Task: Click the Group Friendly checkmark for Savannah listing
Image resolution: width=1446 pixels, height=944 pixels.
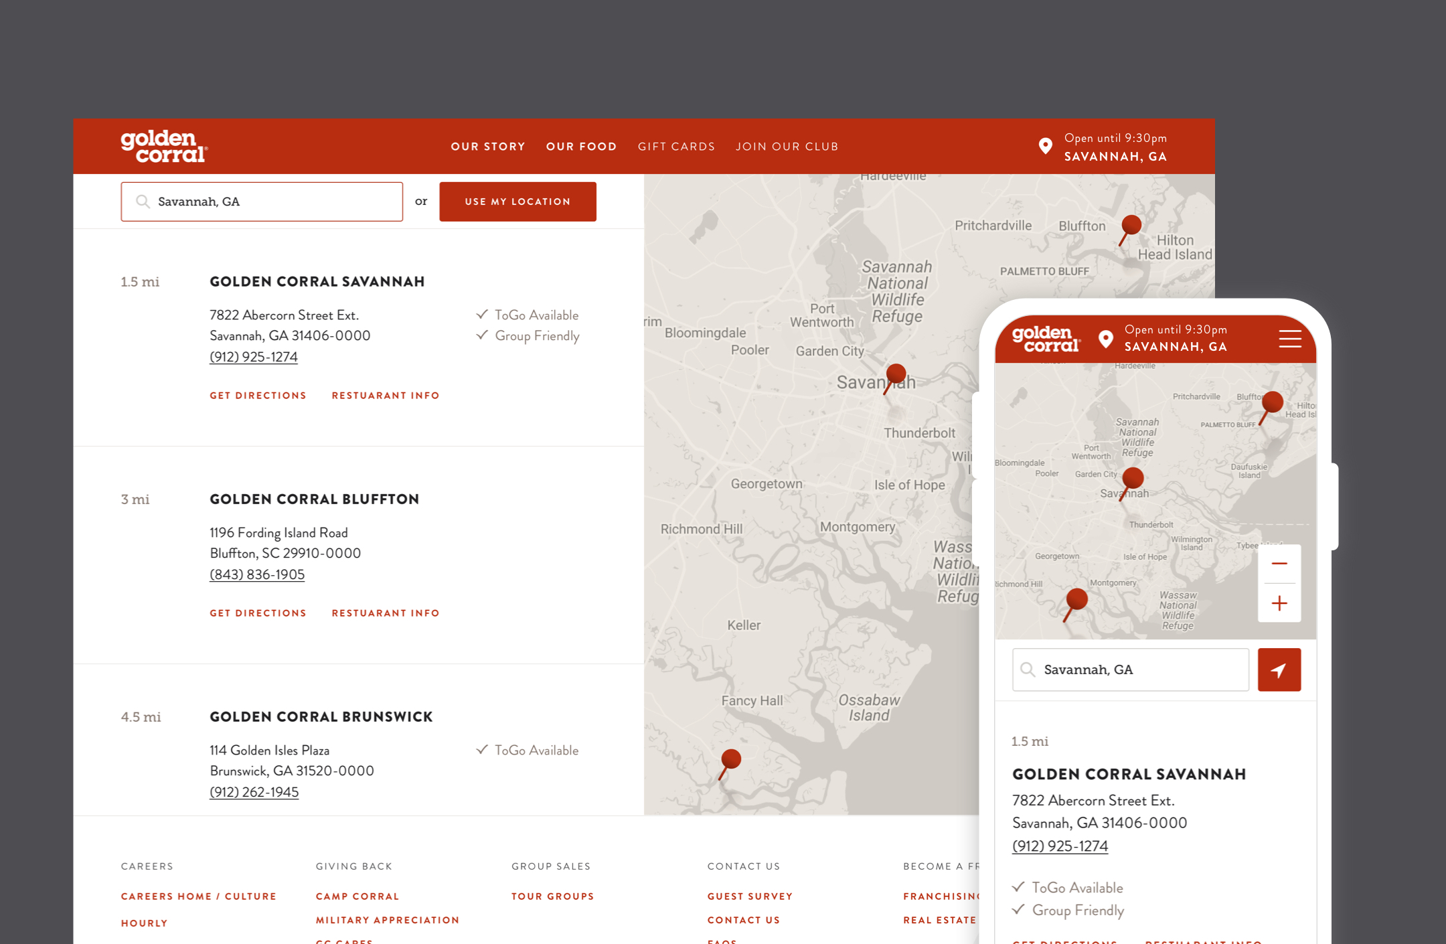Action: (482, 335)
